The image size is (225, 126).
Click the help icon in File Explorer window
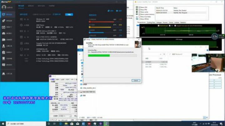(x=207, y=50)
